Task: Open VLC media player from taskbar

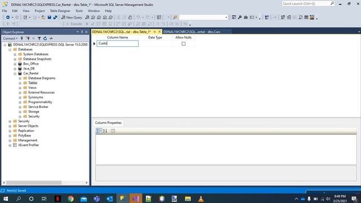Action: (x=201, y=198)
